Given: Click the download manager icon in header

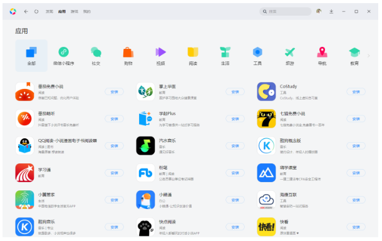Looking at the screenshot, I should point(331,11).
